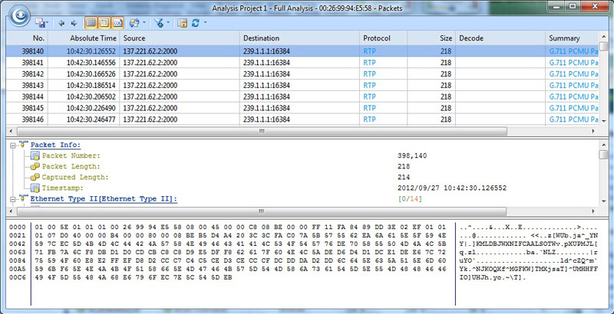The image size is (614, 314).
Task: Sort by the No. column header
Action: [27, 38]
